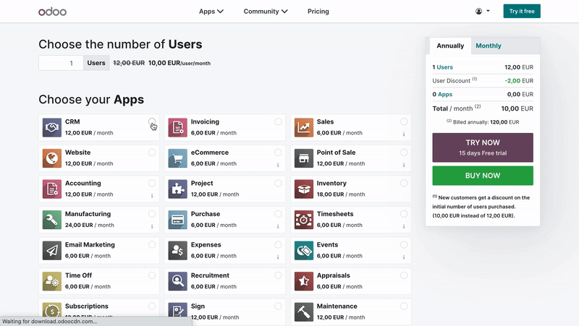Select the CRM app radio circle
The image size is (579, 326).
pos(152,121)
